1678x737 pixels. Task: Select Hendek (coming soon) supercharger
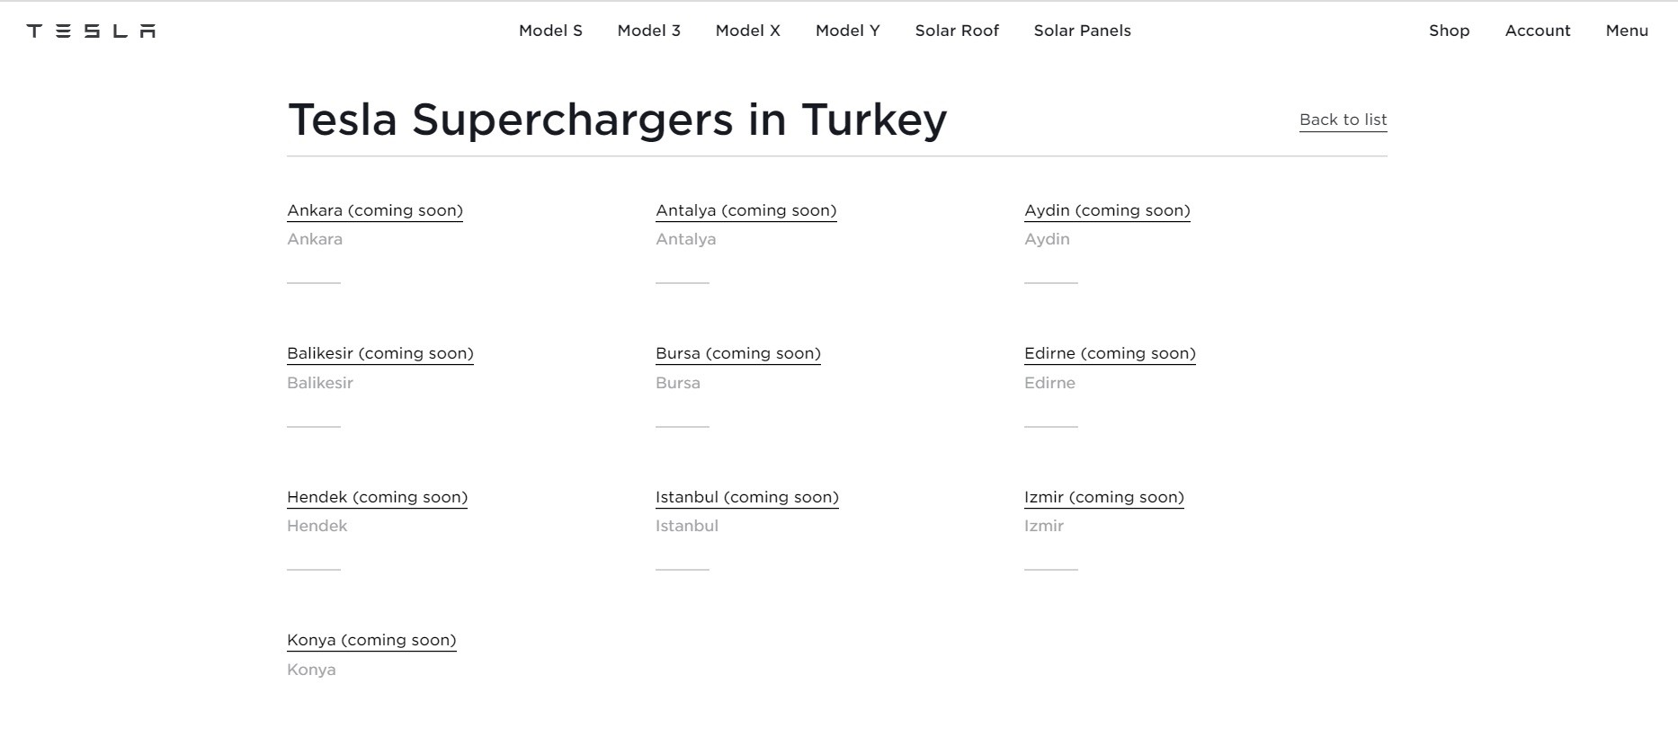click(x=377, y=497)
